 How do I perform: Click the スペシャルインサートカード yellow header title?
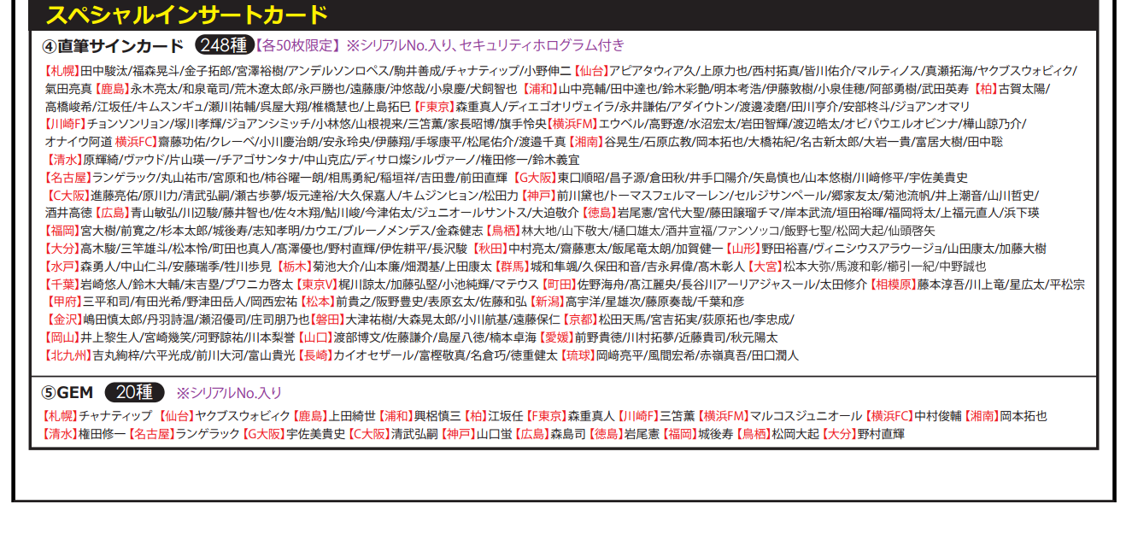[x=186, y=15]
